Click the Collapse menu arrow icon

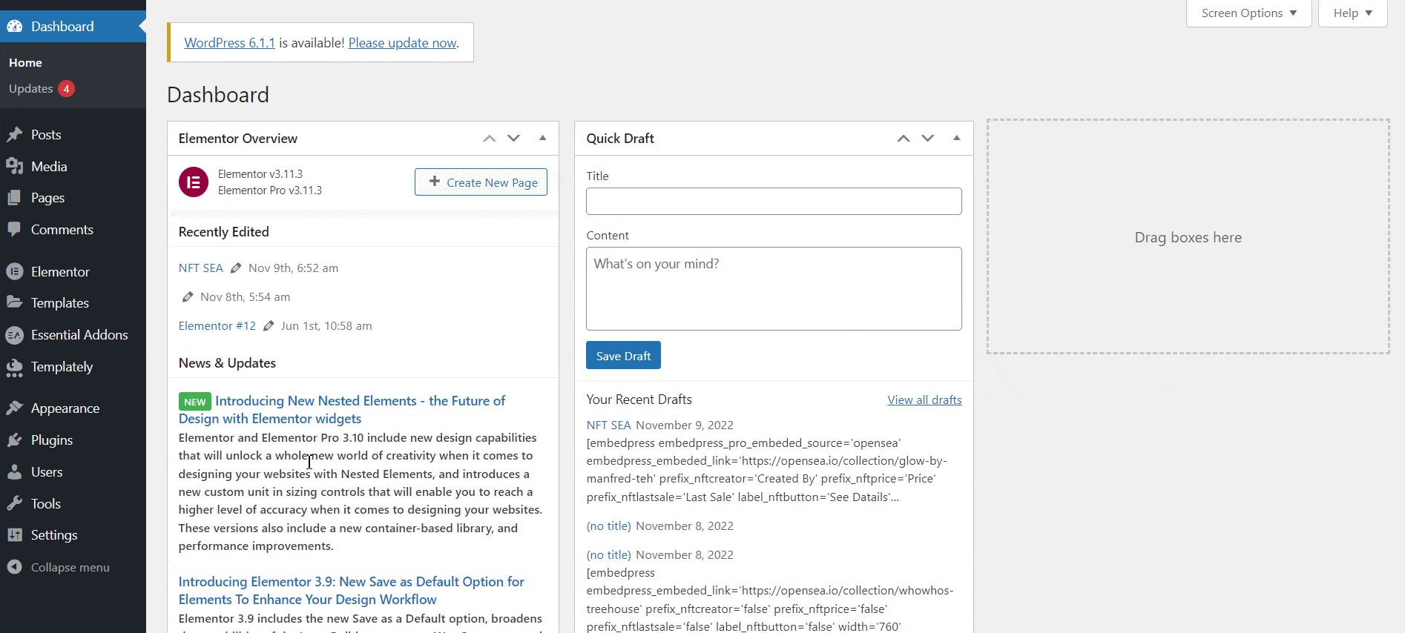coord(15,567)
